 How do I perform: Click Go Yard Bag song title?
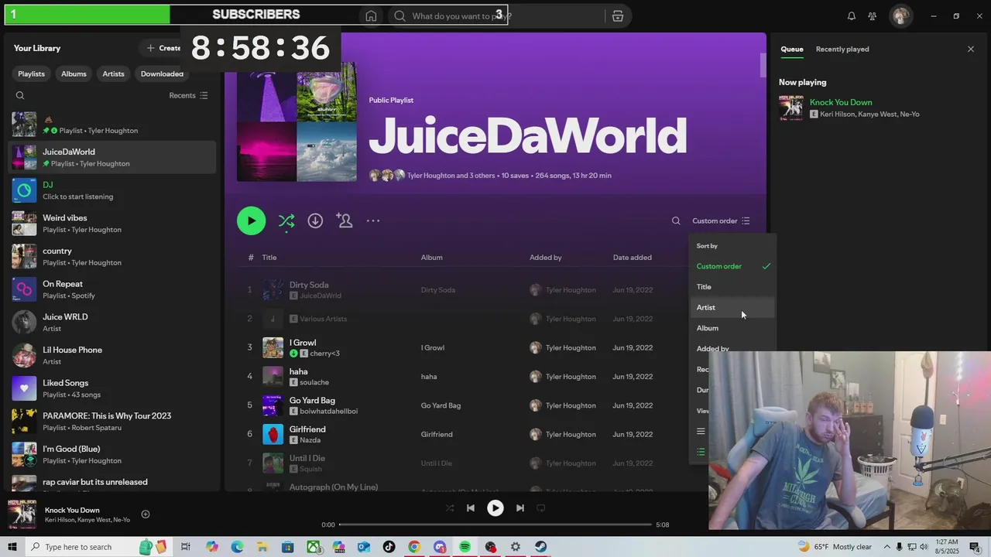pos(312,401)
